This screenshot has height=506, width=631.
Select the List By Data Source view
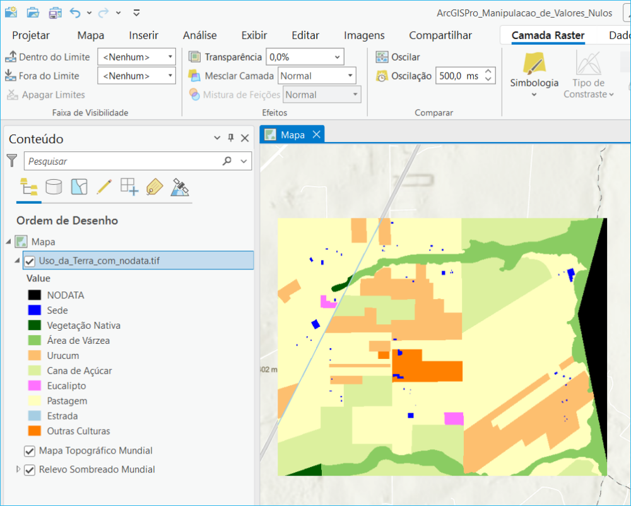tap(54, 187)
